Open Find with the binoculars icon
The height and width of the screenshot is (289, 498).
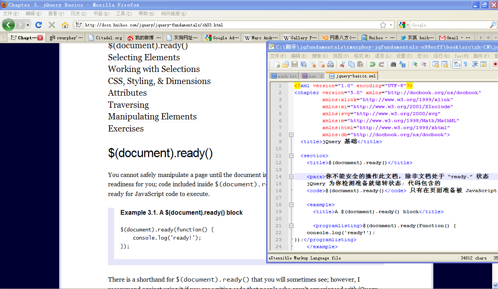coord(394,65)
